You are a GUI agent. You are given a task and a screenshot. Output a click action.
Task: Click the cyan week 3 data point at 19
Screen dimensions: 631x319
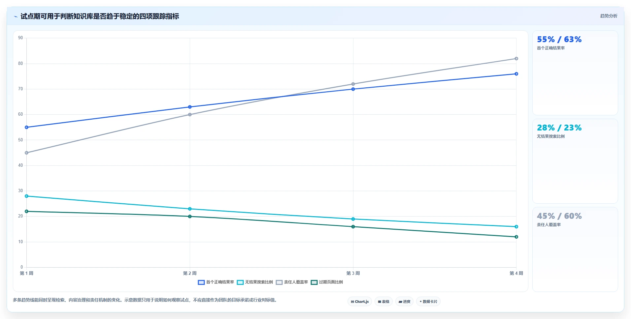pyautogui.click(x=353, y=219)
